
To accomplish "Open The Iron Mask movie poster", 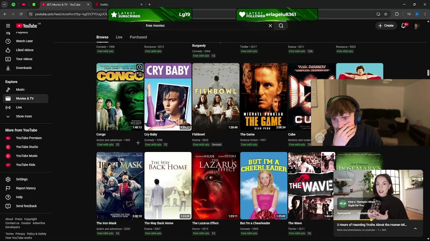I will pos(120,186).
